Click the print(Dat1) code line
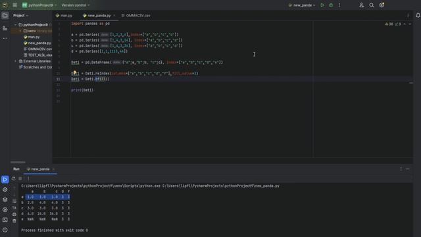The image size is (421, 237). [x=82, y=90]
